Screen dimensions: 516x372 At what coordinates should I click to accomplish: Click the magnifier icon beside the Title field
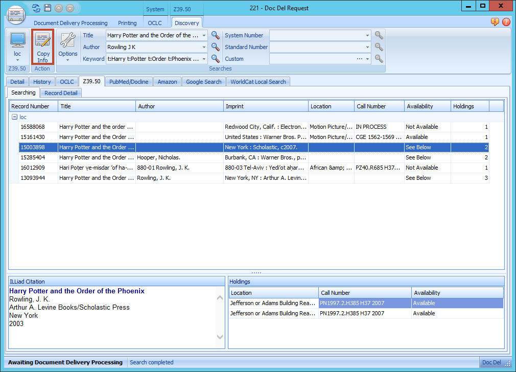click(x=215, y=35)
